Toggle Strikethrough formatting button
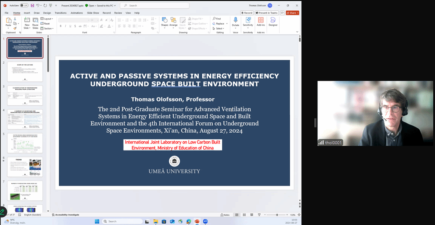This screenshot has width=435, height=225. click(80, 26)
